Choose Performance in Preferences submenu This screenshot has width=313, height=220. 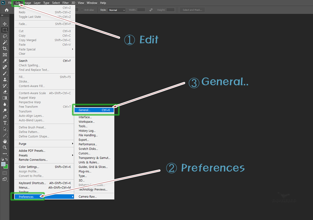pyautogui.click(x=94, y=144)
